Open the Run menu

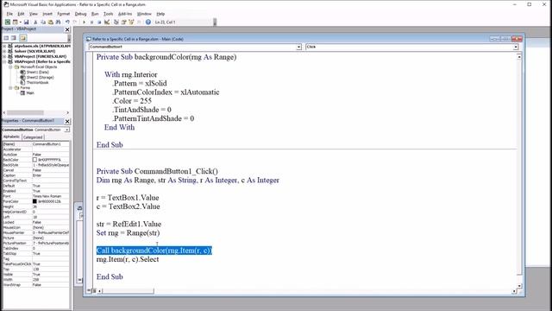point(95,14)
